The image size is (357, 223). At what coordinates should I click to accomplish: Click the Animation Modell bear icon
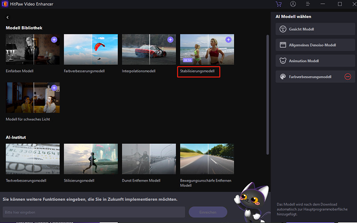tap(283, 61)
